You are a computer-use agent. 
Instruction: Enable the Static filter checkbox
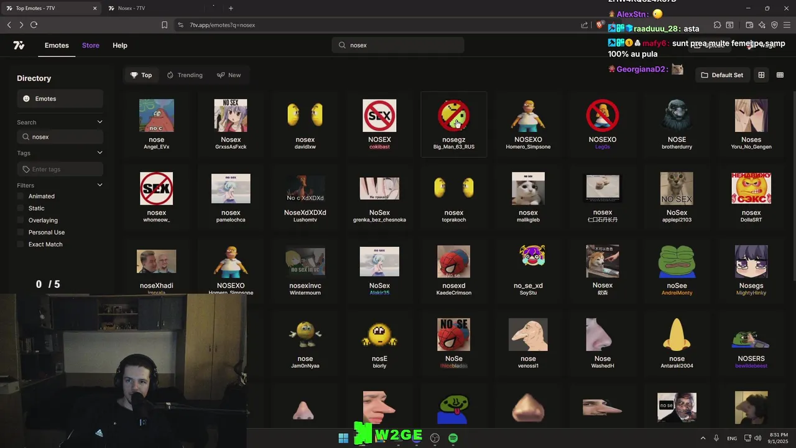point(21,208)
